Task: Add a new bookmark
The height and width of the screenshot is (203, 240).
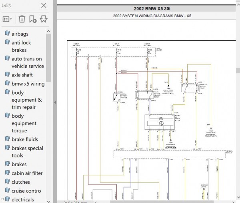Action: point(33,19)
